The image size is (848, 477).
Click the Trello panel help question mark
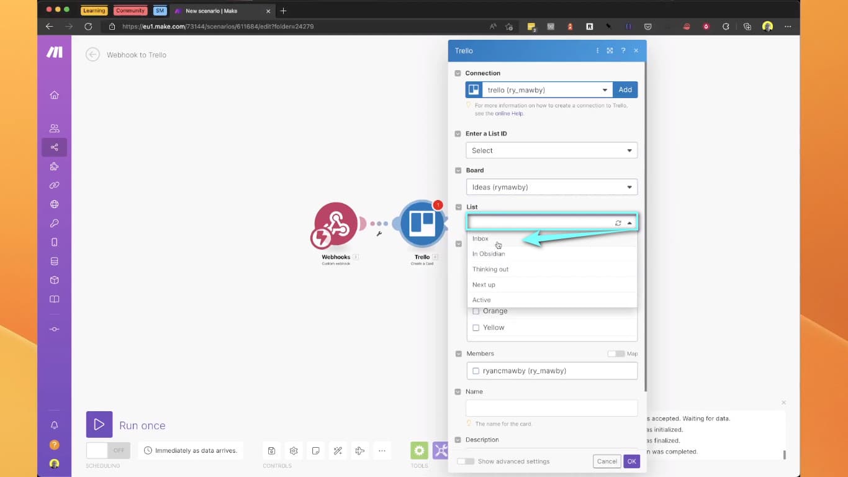tap(623, 51)
